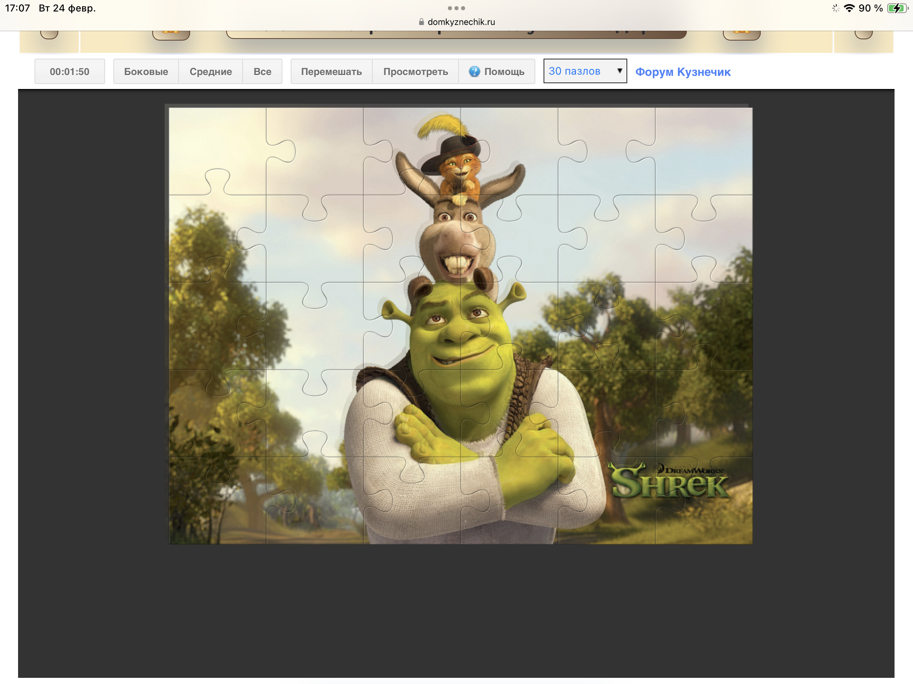Click the dropdown arrow of puzzle count selector
Image resolution: width=913 pixels, height=684 pixels.
coord(619,71)
